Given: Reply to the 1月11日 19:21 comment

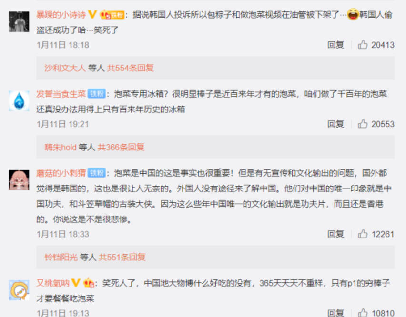Looking at the screenshot, I should pos(335,124).
